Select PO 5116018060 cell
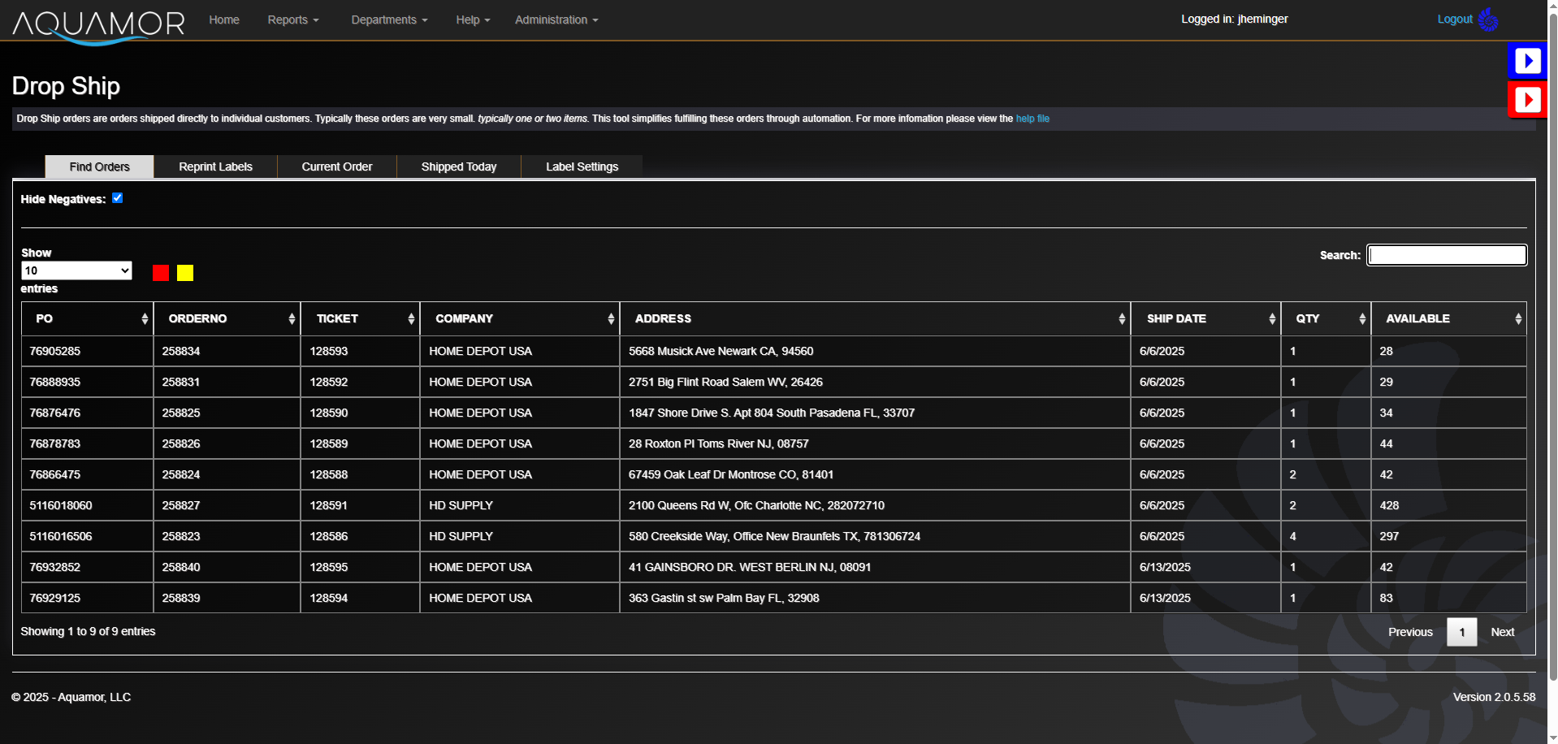This screenshot has height=744, width=1558. click(x=88, y=505)
